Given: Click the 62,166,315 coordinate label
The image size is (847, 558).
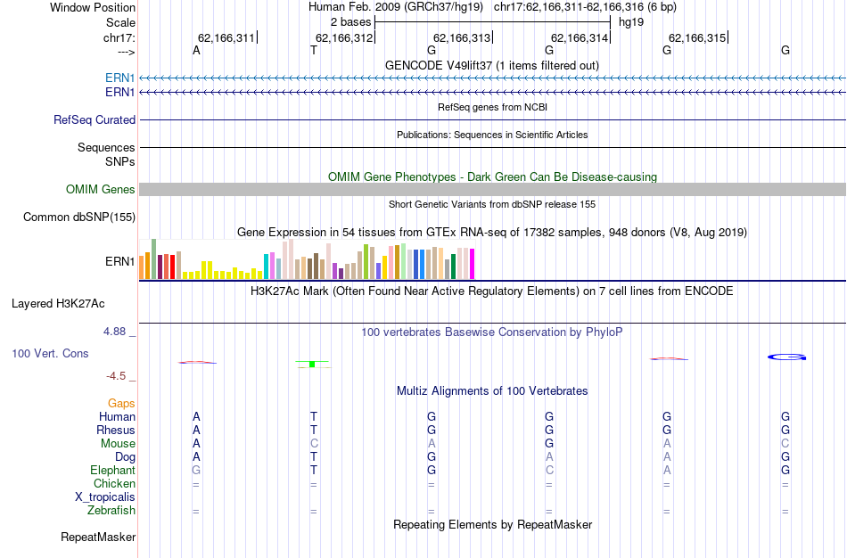Looking at the screenshot, I should click(697, 37).
